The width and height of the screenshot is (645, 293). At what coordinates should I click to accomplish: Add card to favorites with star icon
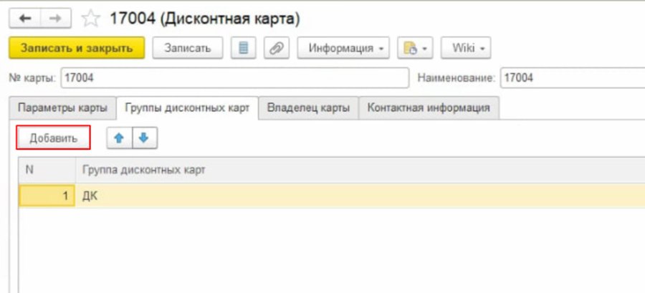coord(90,19)
